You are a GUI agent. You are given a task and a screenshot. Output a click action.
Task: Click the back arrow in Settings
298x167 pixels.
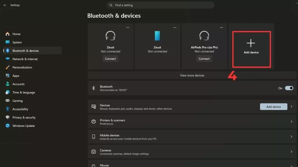(x=5, y=5)
